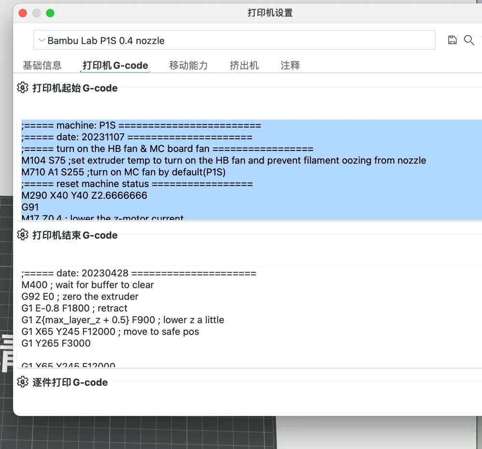Screen dimensions: 482x449
Task: Switch to the 注释 tab
Action: pyautogui.click(x=290, y=65)
